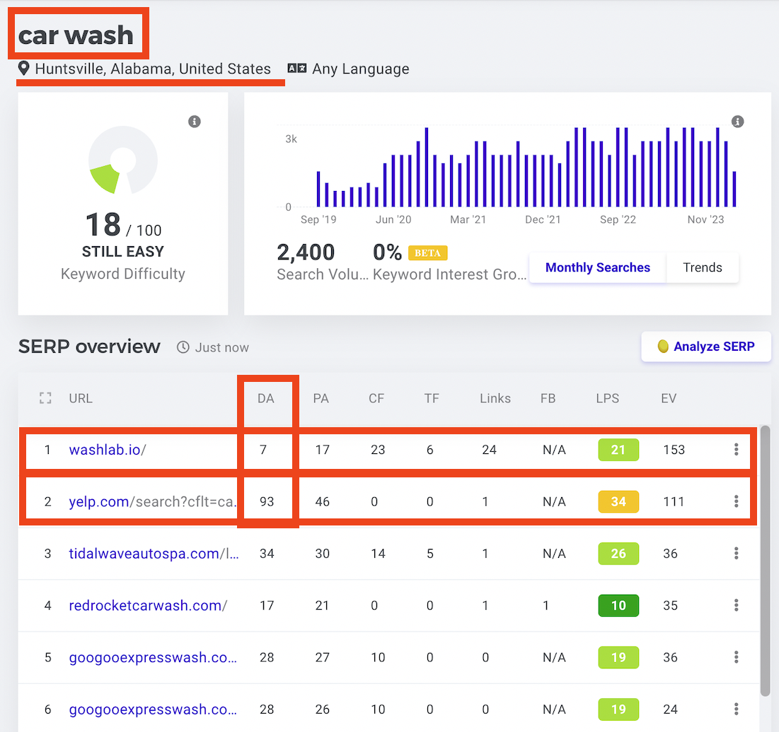Click the search volume chart info icon
Image resolution: width=779 pixels, height=732 pixels.
pos(737,122)
